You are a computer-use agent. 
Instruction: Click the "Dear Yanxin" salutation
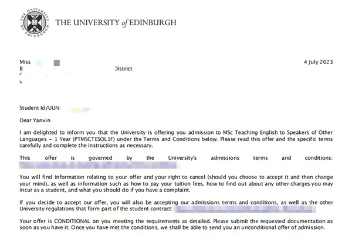(x=36, y=120)
